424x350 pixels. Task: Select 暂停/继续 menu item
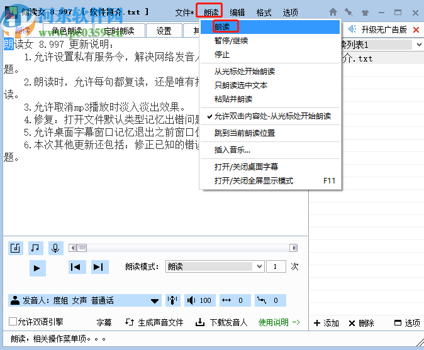pyautogui.click(x=271, y=41)
